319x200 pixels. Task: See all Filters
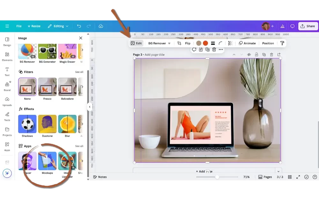(79, 72)
